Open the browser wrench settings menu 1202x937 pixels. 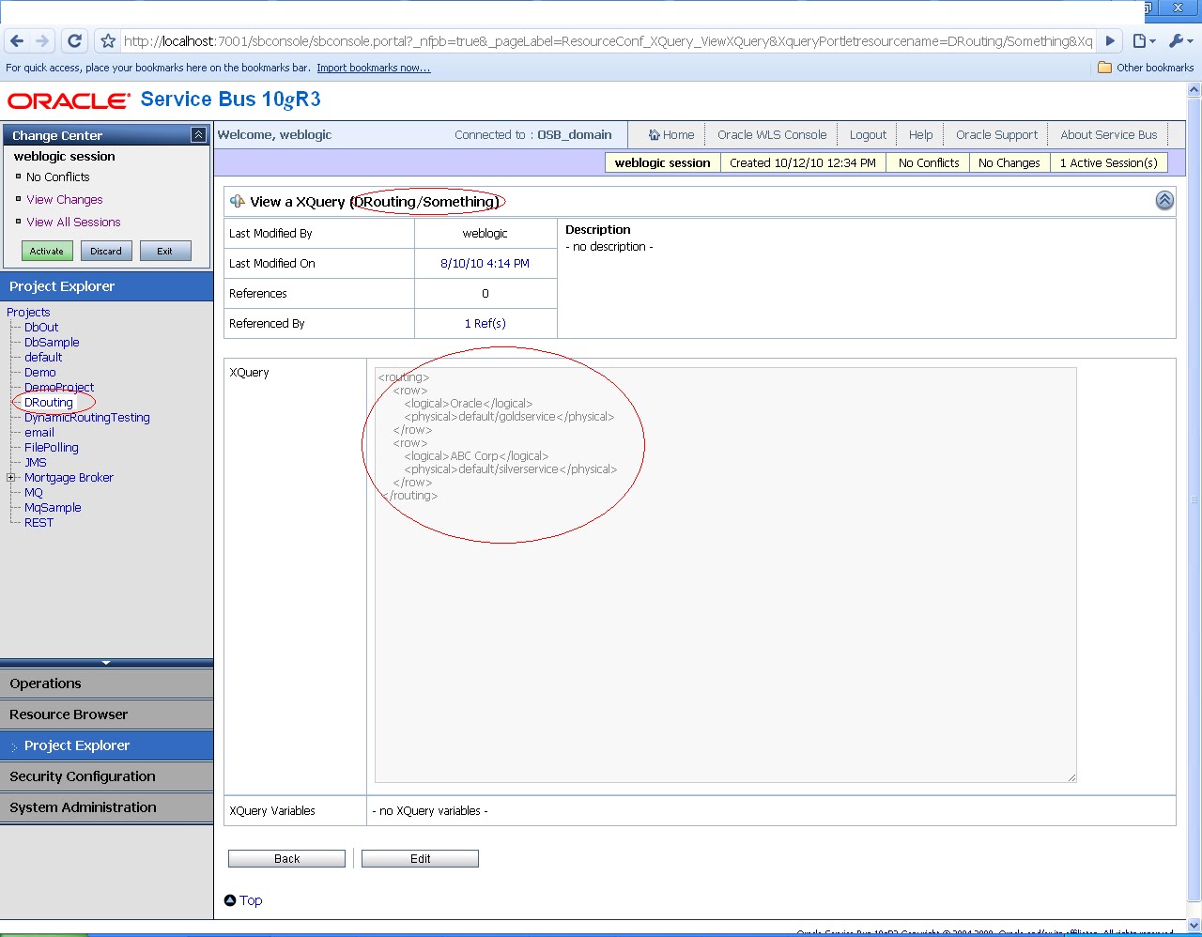tap(1179, 41)
